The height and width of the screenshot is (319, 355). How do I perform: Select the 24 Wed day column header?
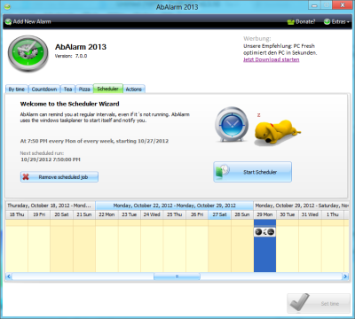pos(152,214)
